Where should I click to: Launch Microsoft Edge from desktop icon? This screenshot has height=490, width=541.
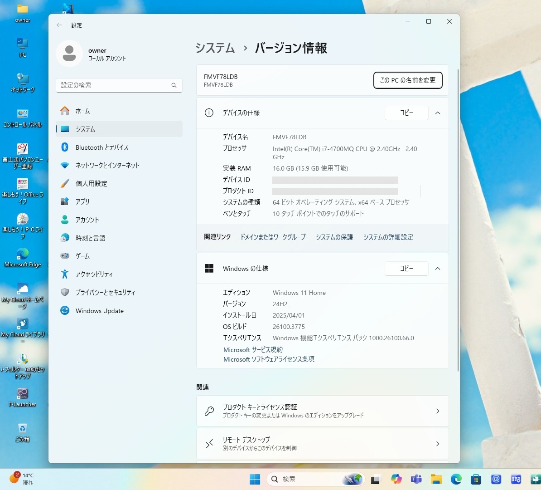22,257
